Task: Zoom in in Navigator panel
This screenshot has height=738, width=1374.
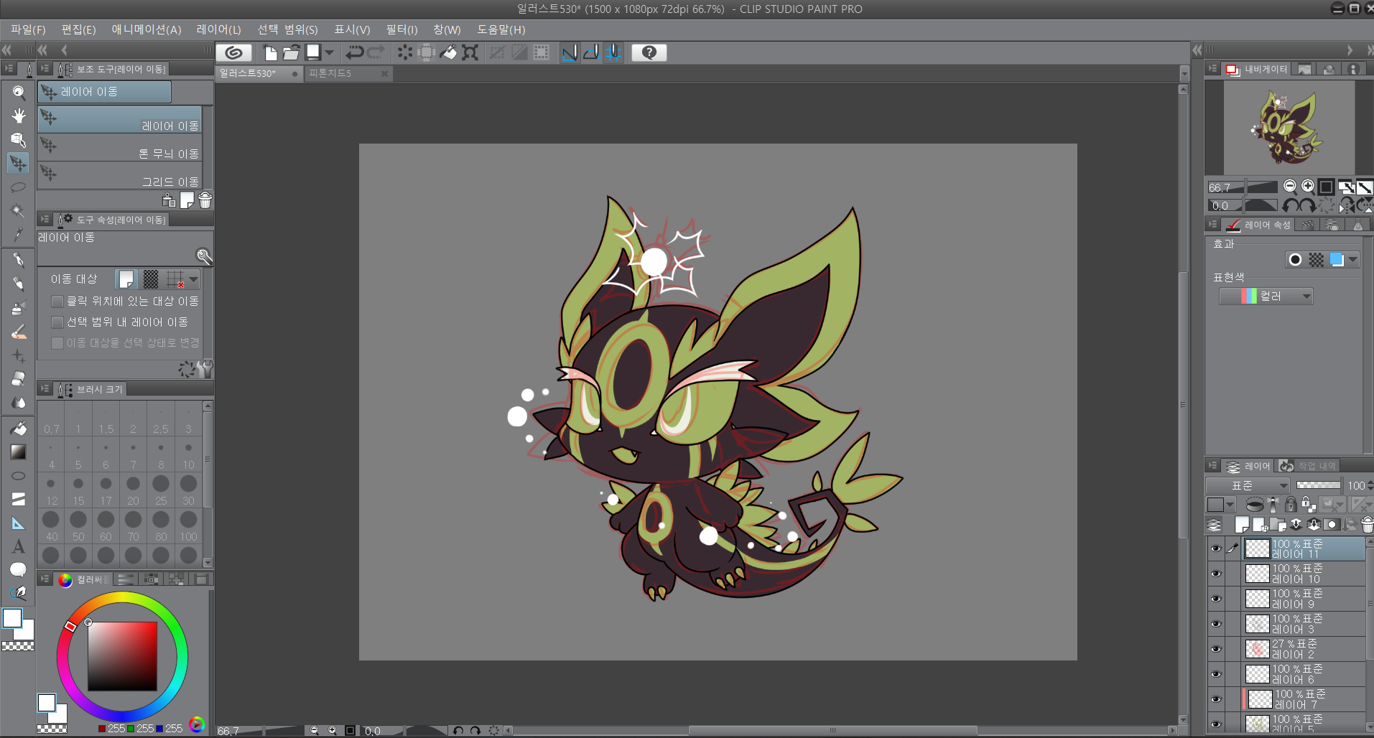Action: (1308, 187)
